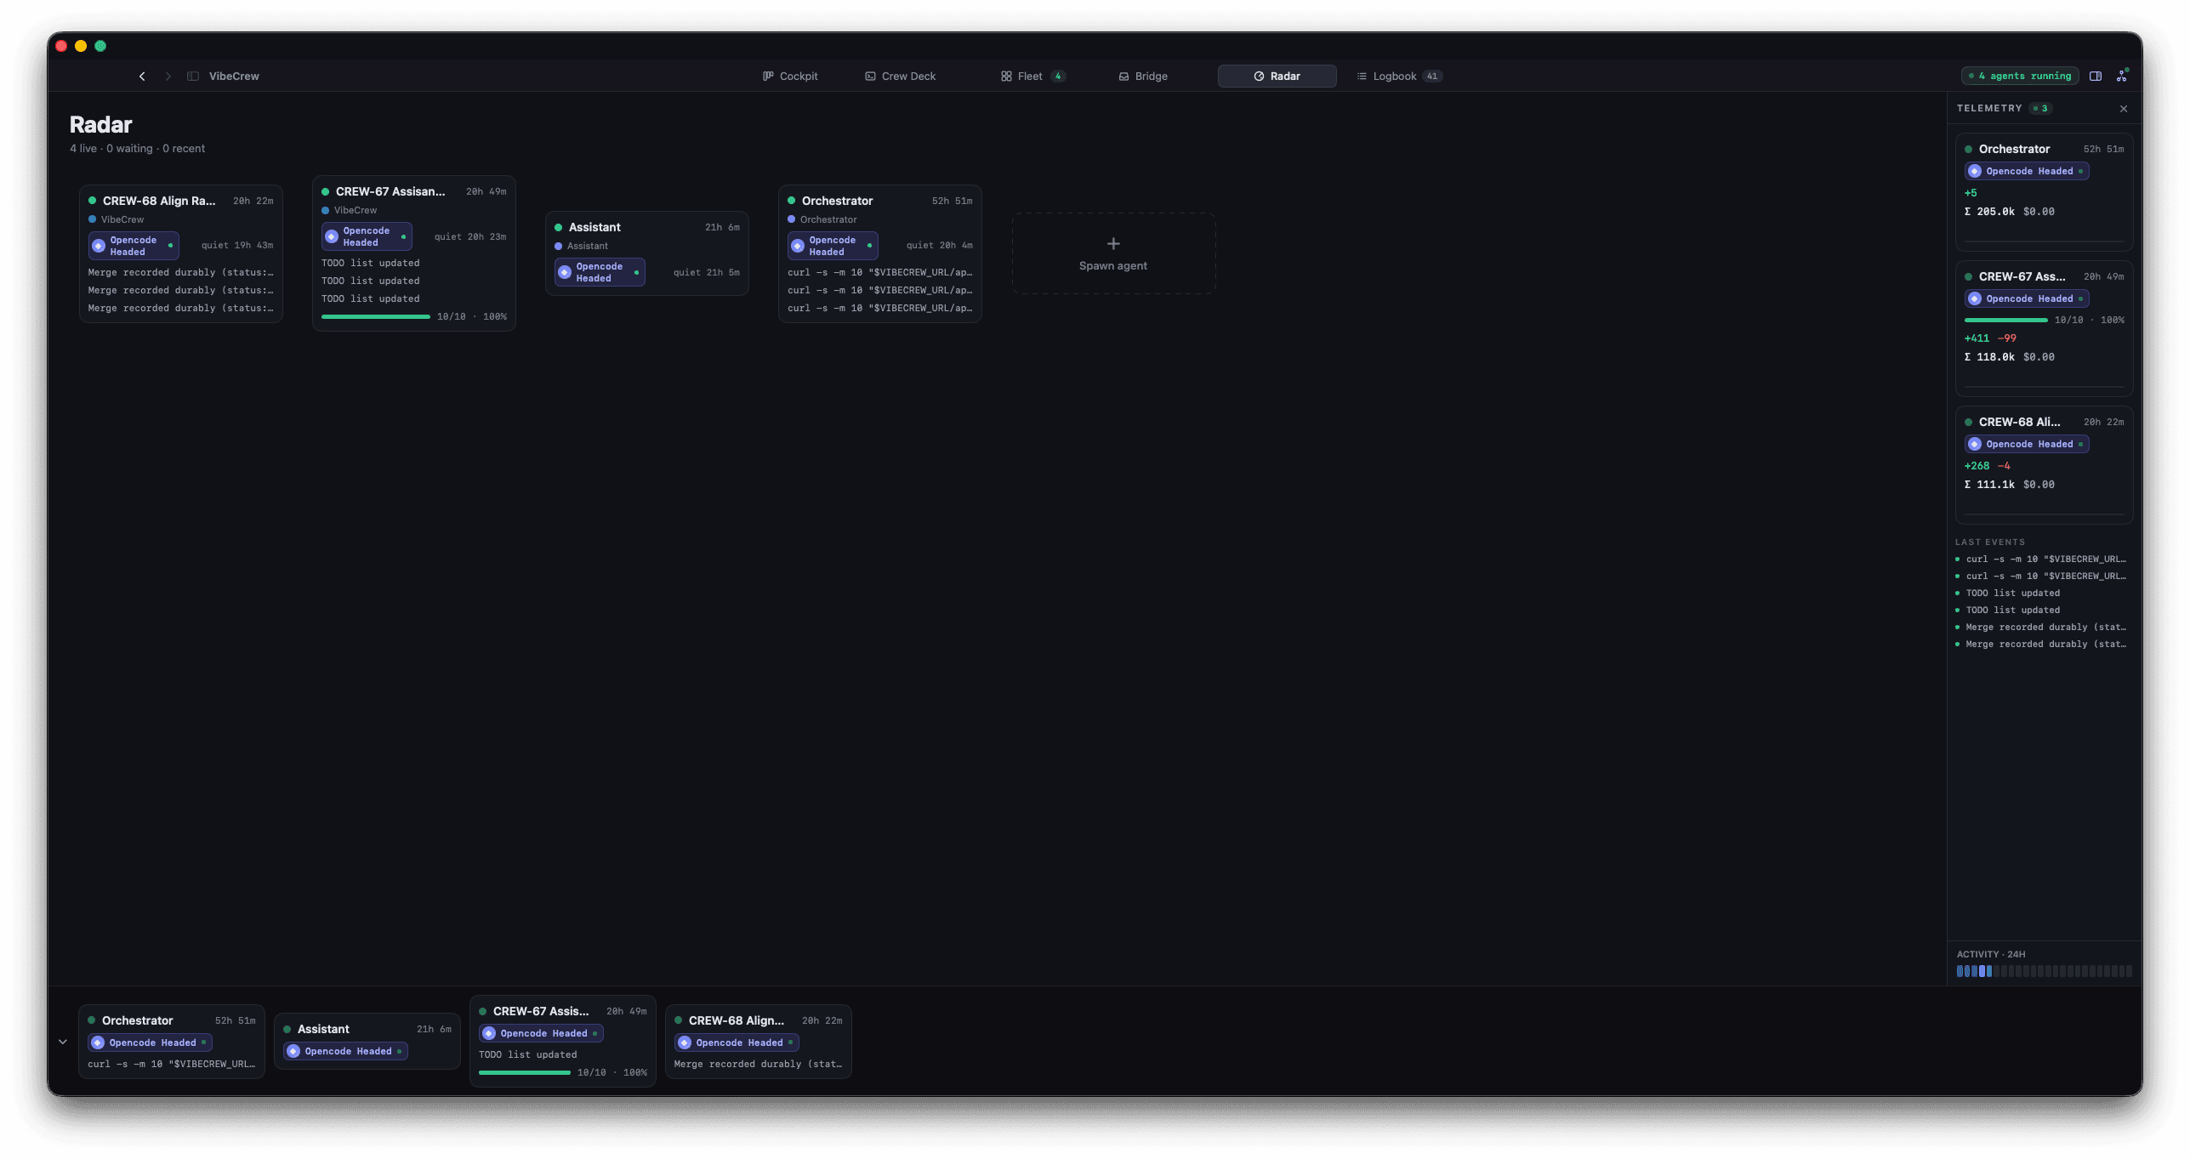Select CREW-68 Align... card in bottom strip
This screenshot has height=1159, width=2190.
759,1042
